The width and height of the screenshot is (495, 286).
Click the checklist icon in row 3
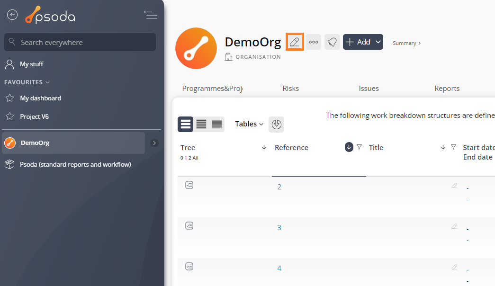pyautogui.click(x=189, y=226)
